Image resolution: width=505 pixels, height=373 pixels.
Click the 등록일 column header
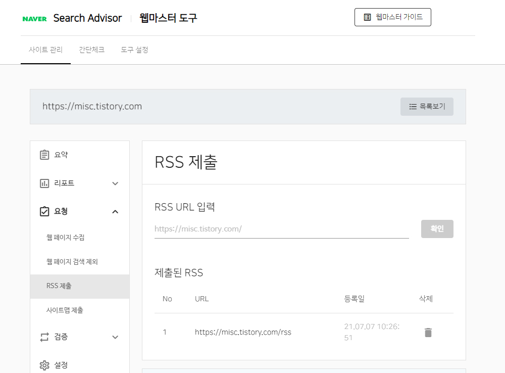point(355,299)
